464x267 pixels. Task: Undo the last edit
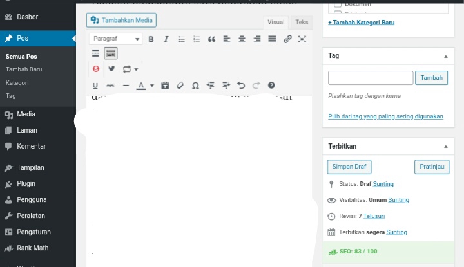[x=241, y=86]
